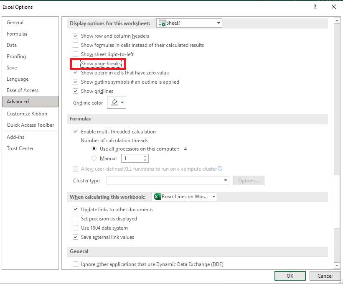Click the gridline color paint bucket icon
Screen dimensions: 343x284
[x=114, y=102]
